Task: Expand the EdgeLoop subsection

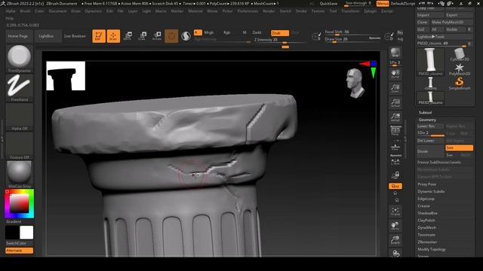Action: (x=426, y=199)
